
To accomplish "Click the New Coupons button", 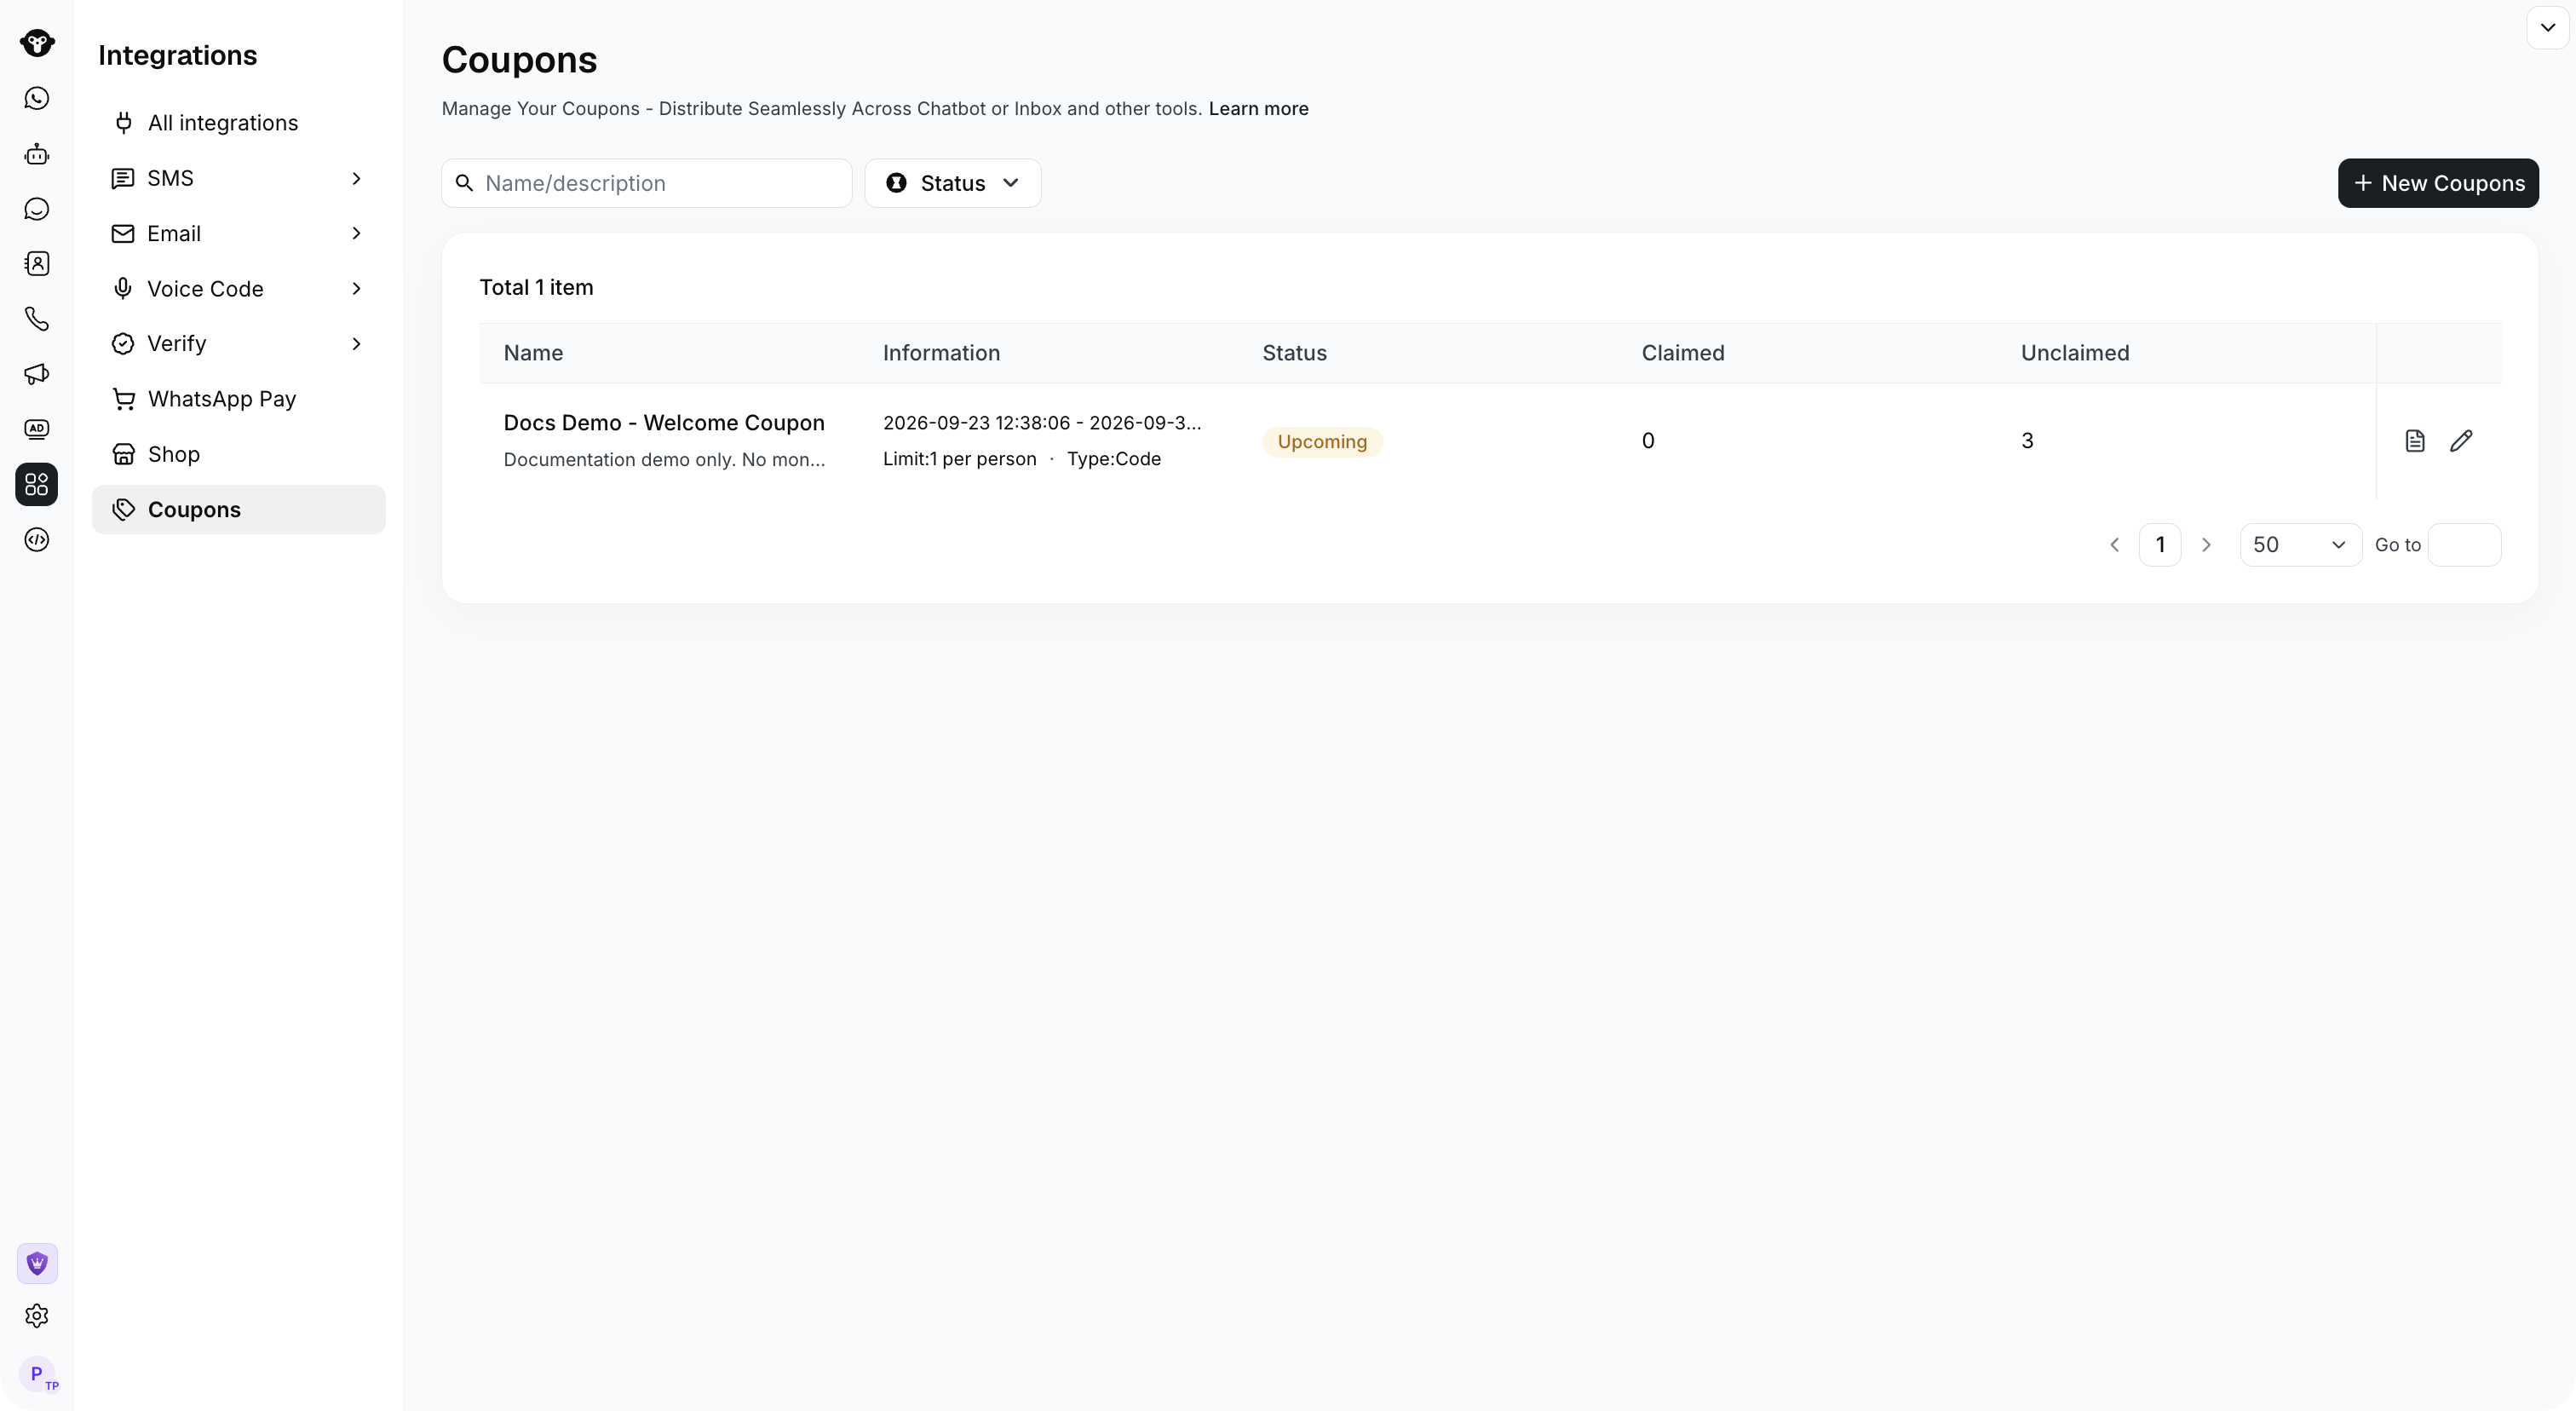I will point(2438,183).
